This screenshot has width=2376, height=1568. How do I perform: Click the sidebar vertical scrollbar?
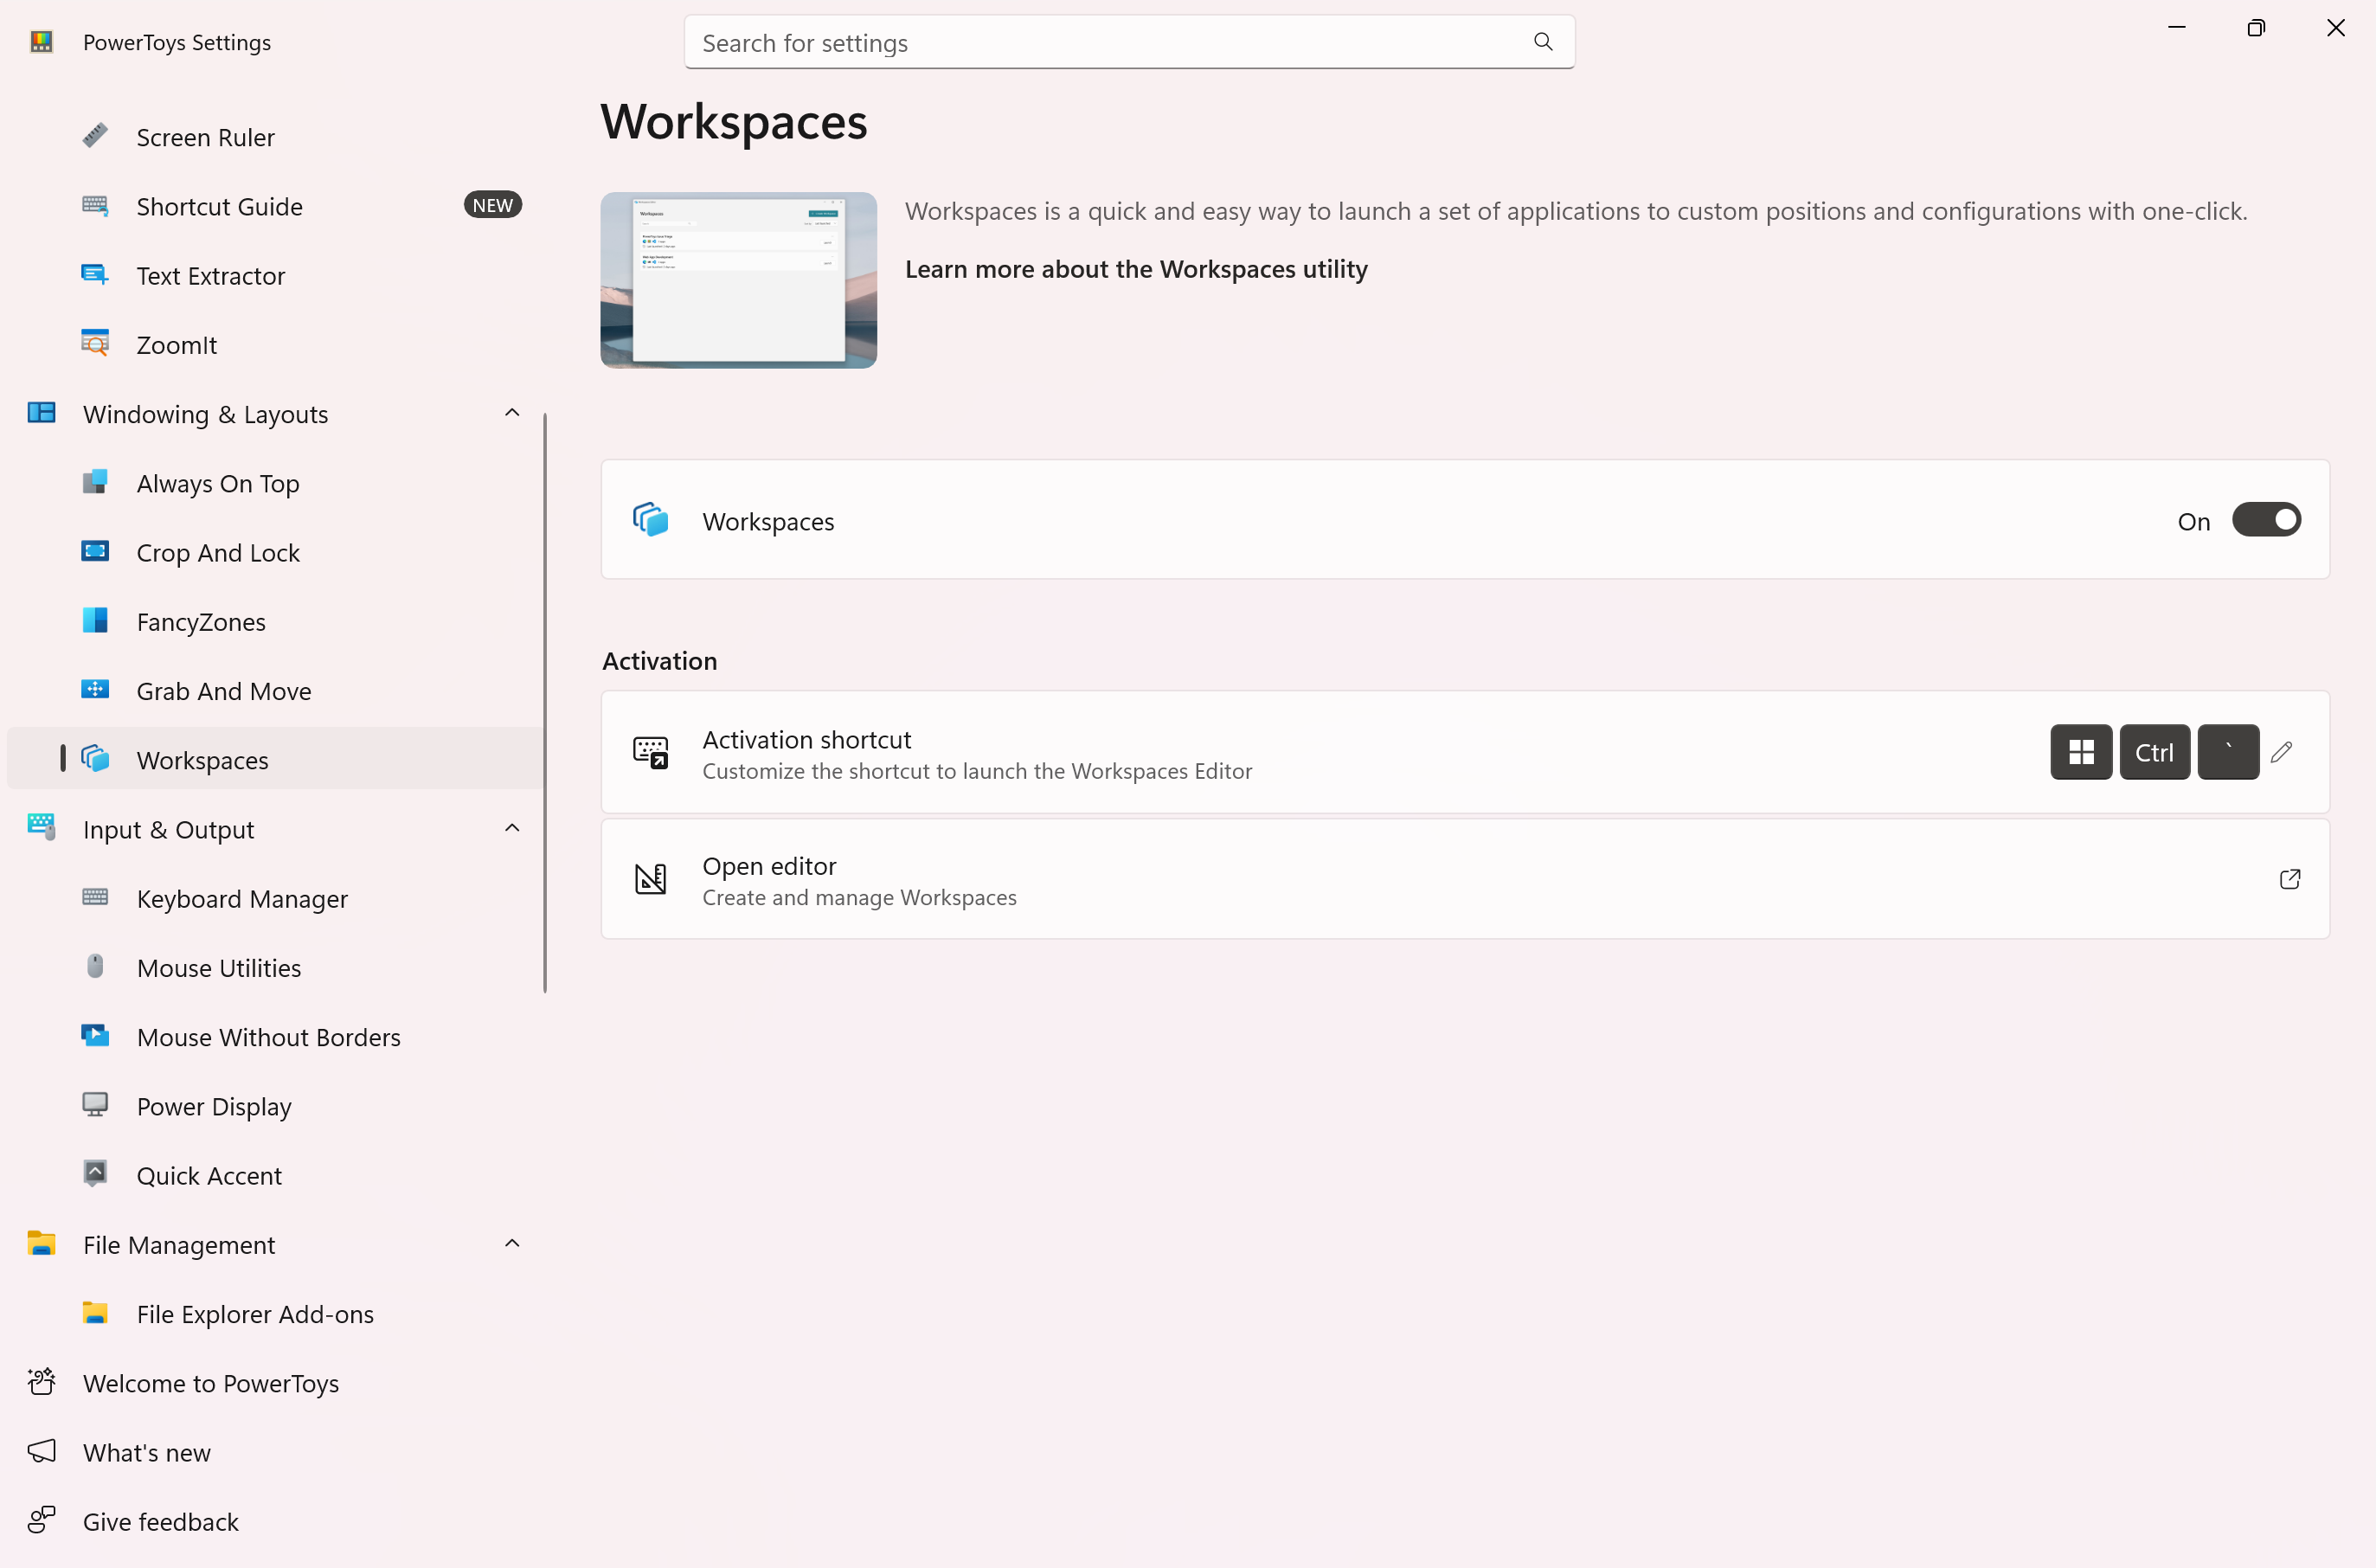[x=545, y=702]
